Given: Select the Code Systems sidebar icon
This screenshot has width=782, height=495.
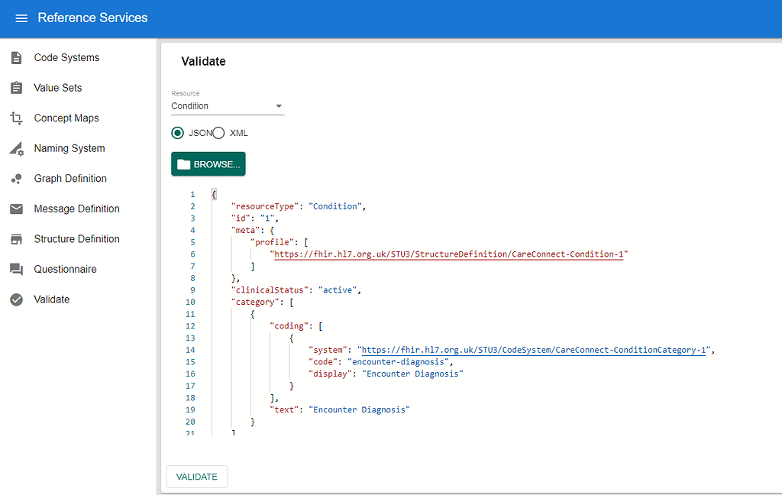Looking at the screenshot, I should pyautogui.click(x=16, y=57).
